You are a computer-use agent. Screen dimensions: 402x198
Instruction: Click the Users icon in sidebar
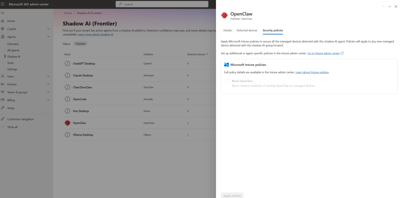coord(3,76)
